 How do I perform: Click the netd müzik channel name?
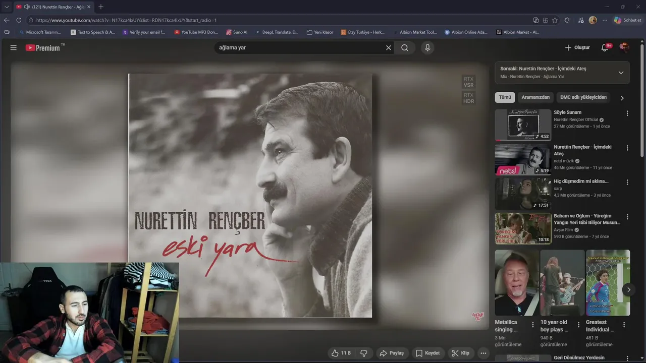564,161
